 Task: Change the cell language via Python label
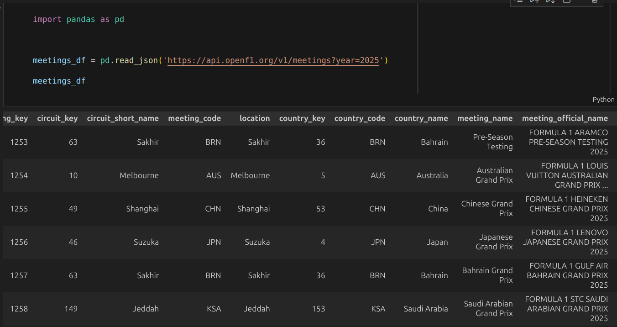click(x=603, y=100)
